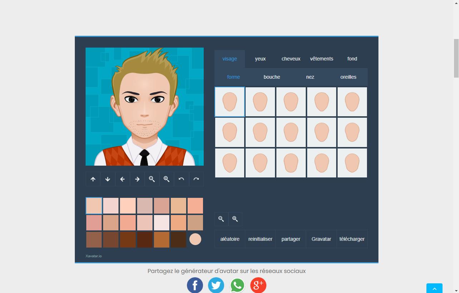The image size is (459, 293).
Task: Open the vêtements tab
Action: tap(321, 59)
